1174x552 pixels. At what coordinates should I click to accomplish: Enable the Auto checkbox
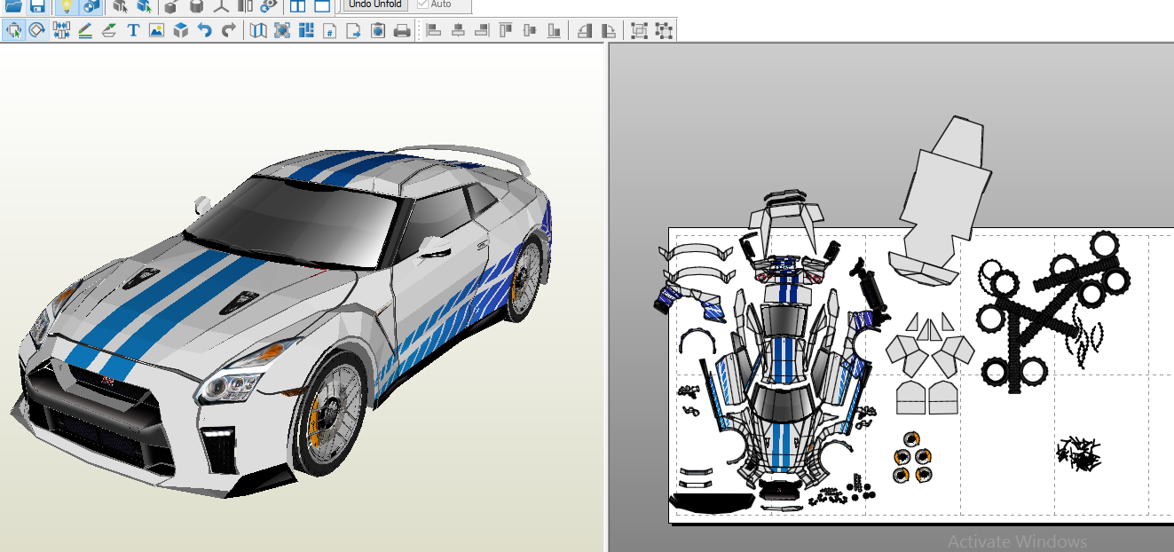click(423, 4)
